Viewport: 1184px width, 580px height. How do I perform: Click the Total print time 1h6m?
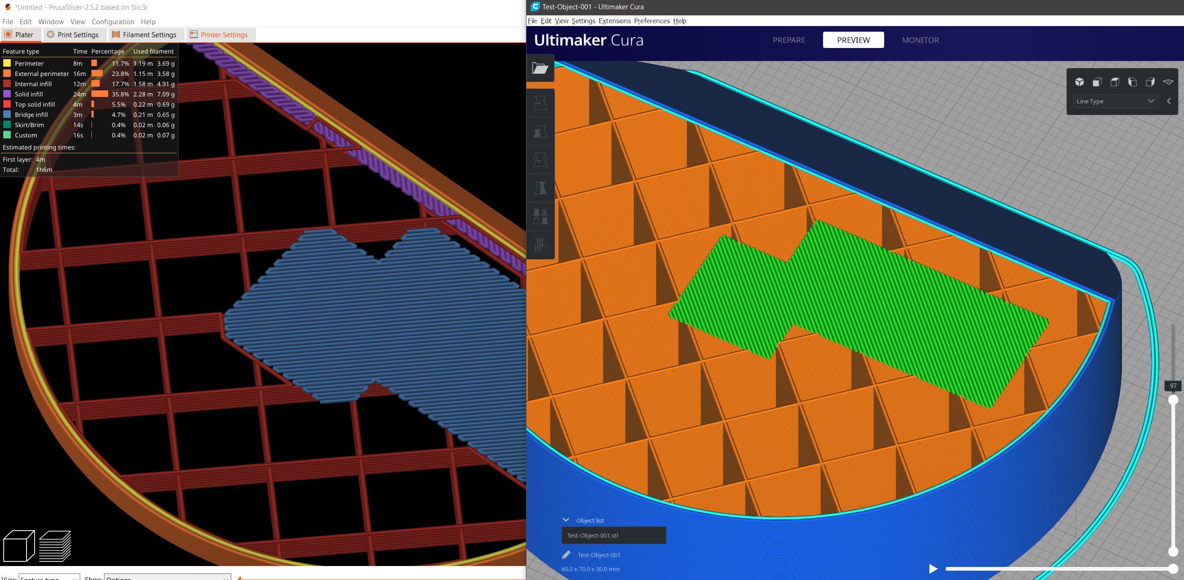[x=44, y=170]
